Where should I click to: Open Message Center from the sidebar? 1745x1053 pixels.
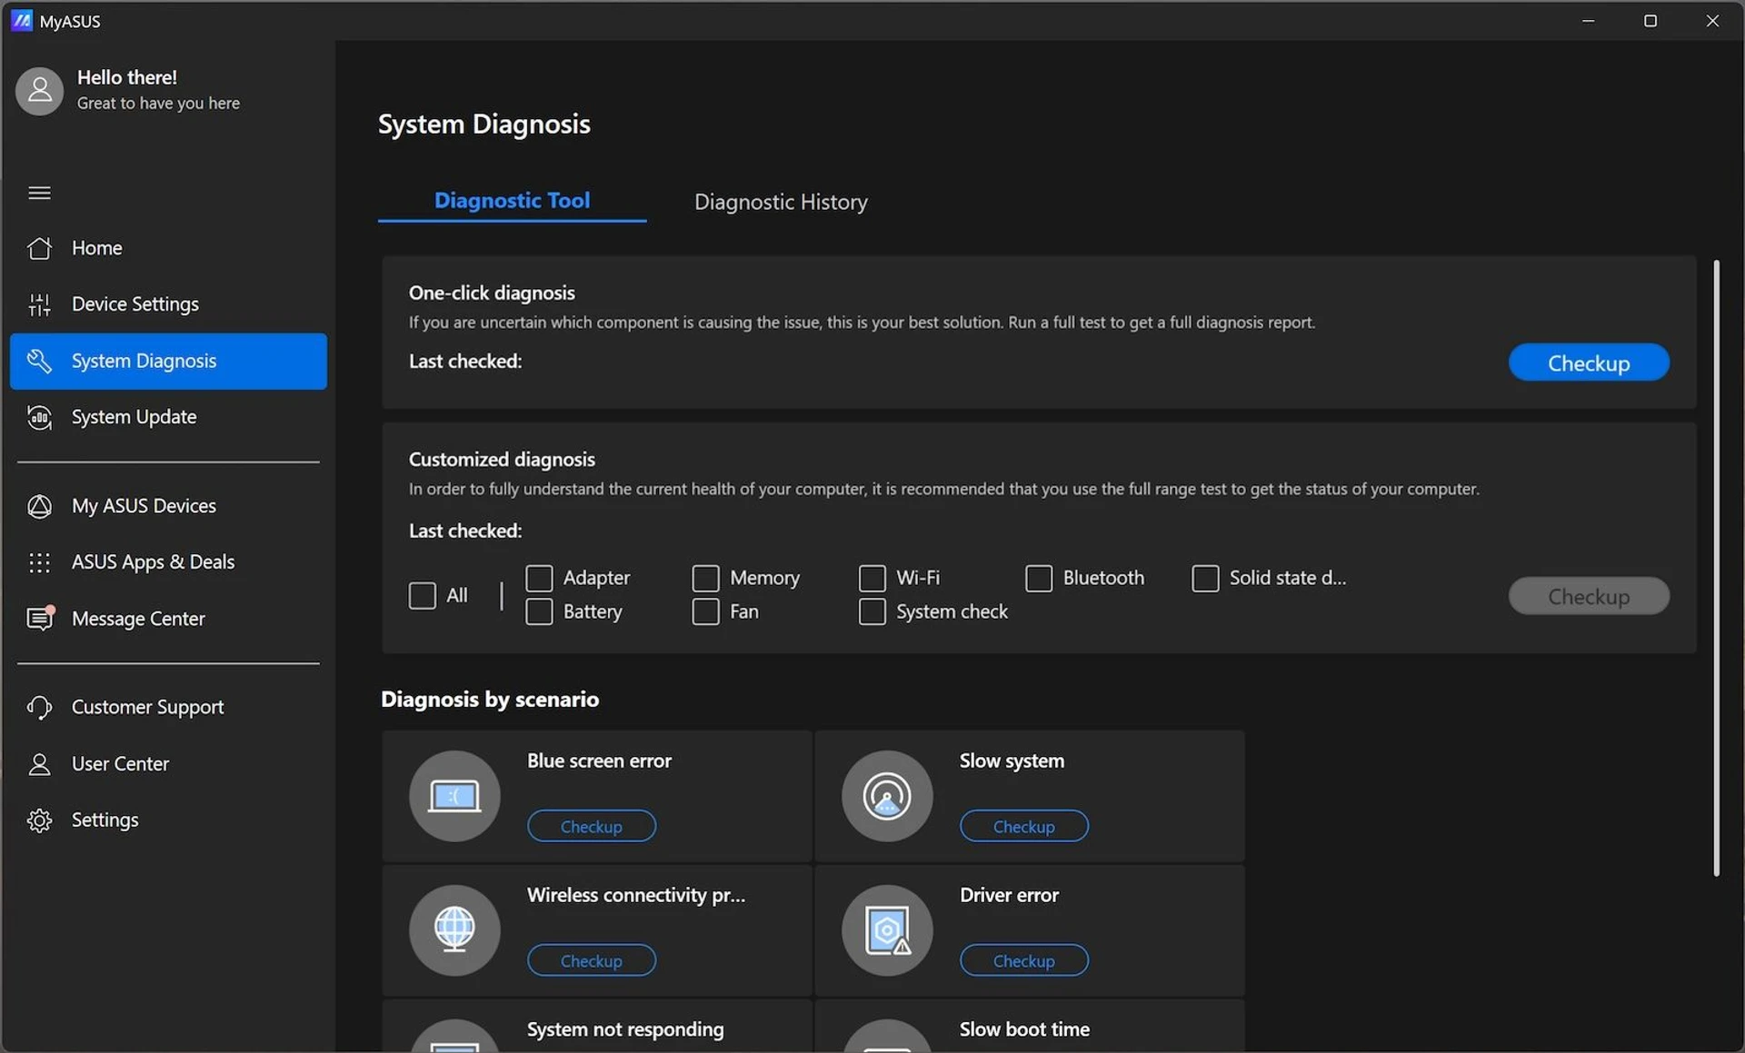[x=168, y=619]
